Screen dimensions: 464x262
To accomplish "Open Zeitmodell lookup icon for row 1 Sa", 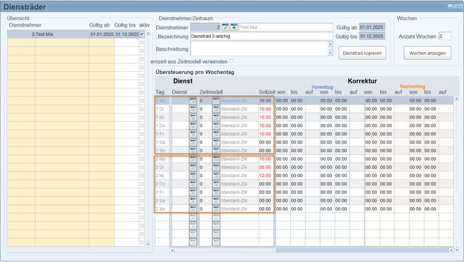I will pyautogui.click(x=216, y=142).
